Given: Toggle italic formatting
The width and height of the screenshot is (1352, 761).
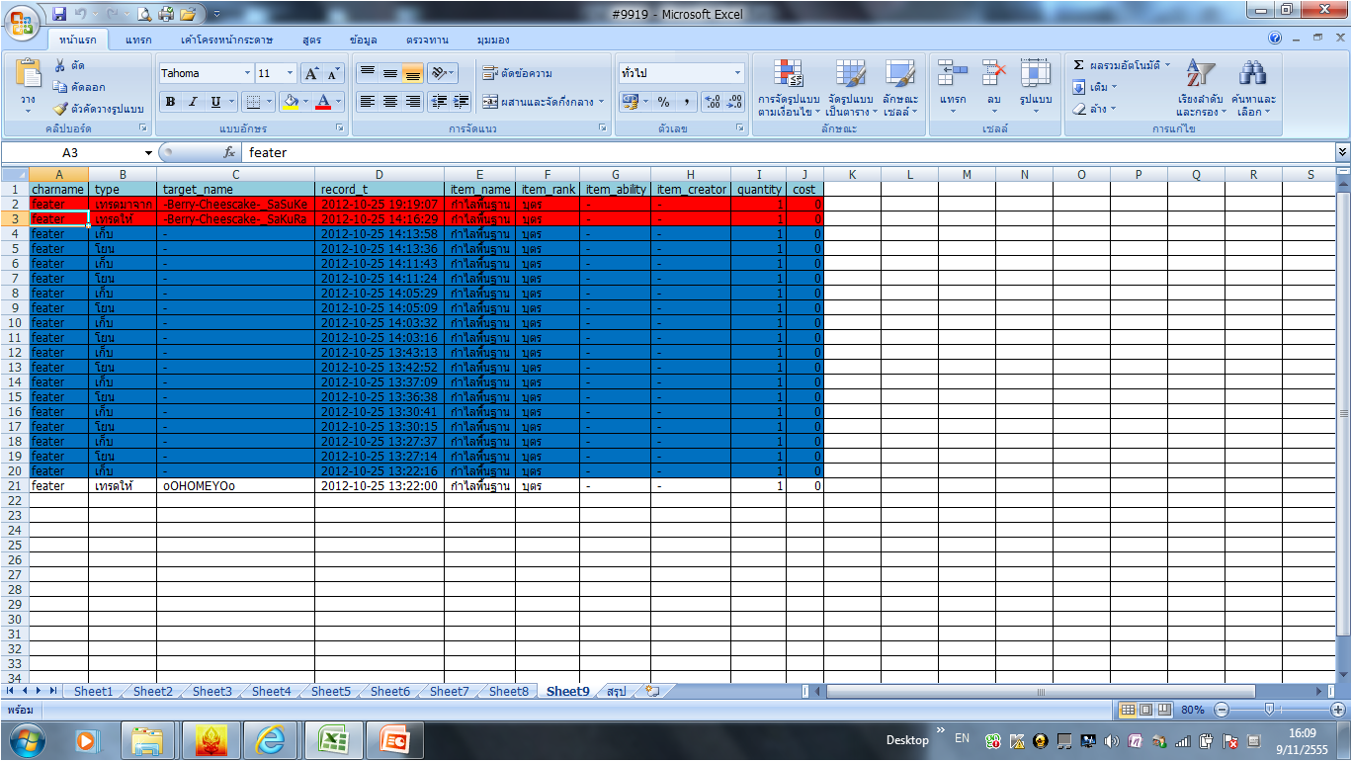Looking at the screenshot, I should 193,102.
